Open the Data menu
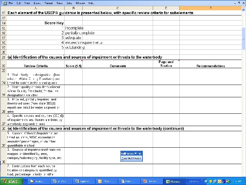This screenshot has width=246, height=185. (x=69, y=3)
